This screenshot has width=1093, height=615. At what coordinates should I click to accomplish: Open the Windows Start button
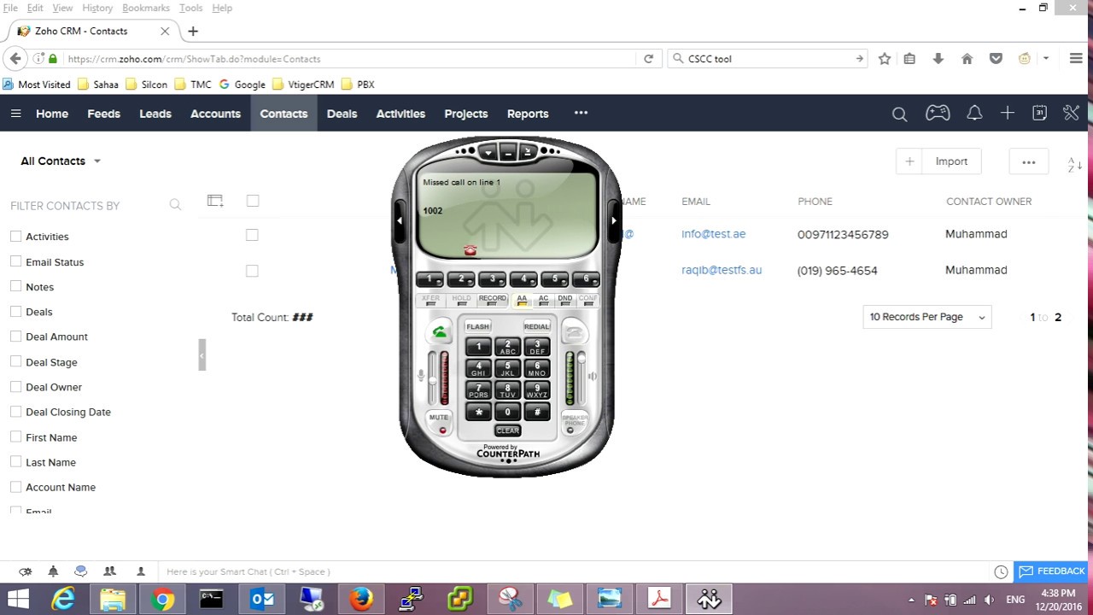point(18,599)
